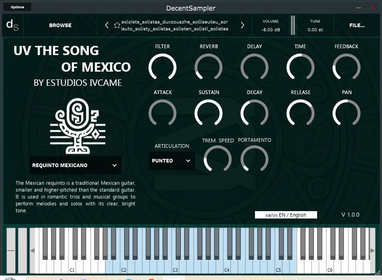Click the V 1.0.0 version label

350,215
